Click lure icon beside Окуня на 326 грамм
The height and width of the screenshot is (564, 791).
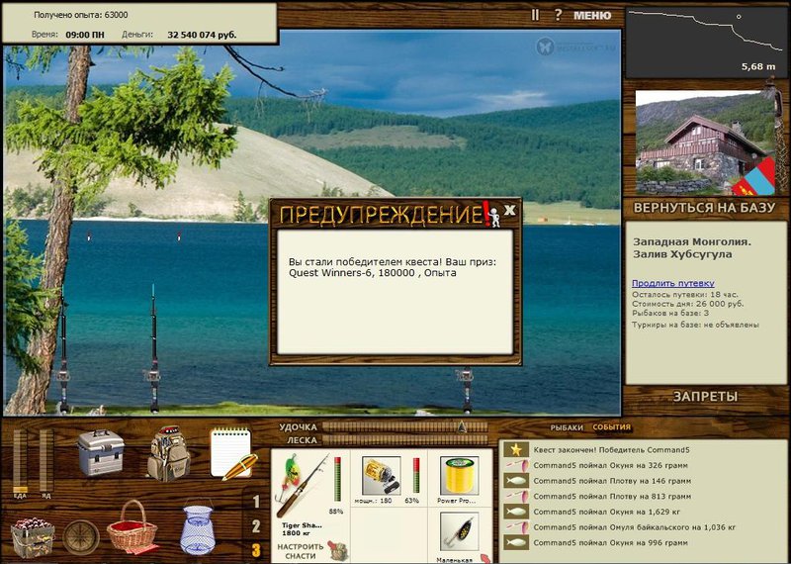516,465
